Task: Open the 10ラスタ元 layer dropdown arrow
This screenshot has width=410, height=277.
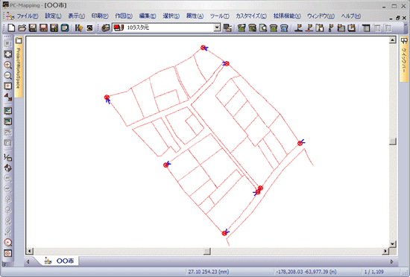Action: pyautogui.click(x=217, y=28)
